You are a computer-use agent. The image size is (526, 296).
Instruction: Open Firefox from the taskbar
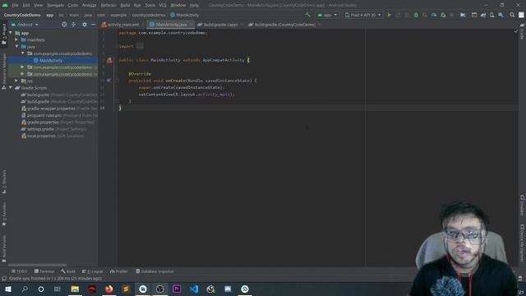click(x=109, y=289)
